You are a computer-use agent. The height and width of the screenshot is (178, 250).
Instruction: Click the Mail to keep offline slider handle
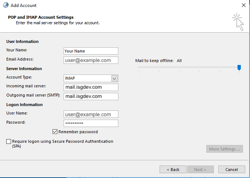point(239,67)
